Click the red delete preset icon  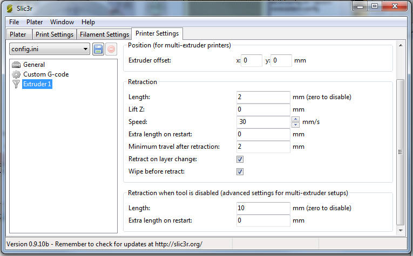pyautogui.click(x=111, y=50)
